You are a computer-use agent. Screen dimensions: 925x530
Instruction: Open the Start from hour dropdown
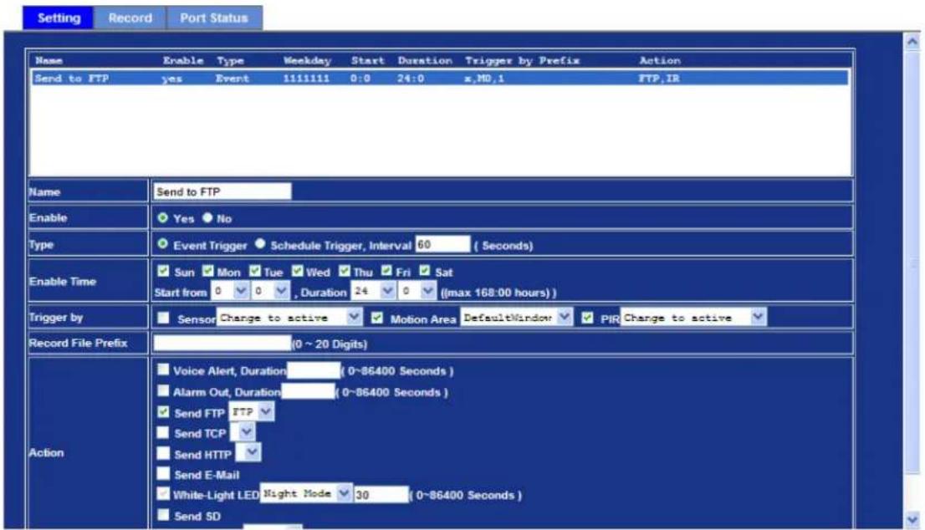(230, 291)
